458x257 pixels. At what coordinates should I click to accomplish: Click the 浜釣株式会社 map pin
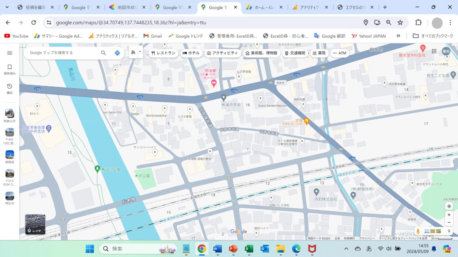click(x=316, y=192)
